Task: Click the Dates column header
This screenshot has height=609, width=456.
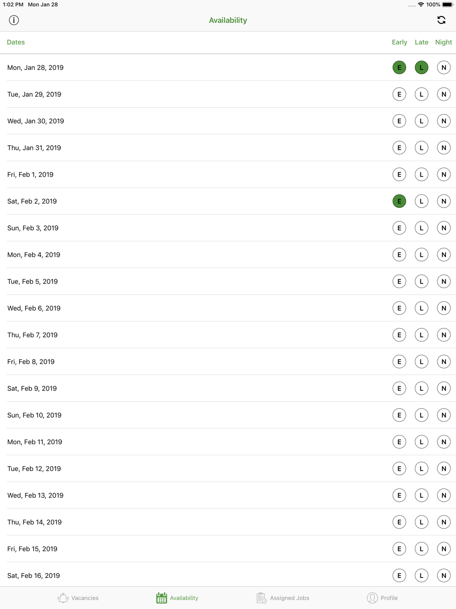Action: (16, 42)
